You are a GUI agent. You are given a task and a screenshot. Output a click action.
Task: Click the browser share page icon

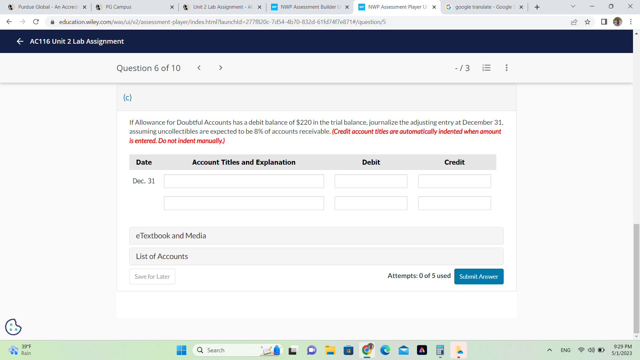point(574,22)
